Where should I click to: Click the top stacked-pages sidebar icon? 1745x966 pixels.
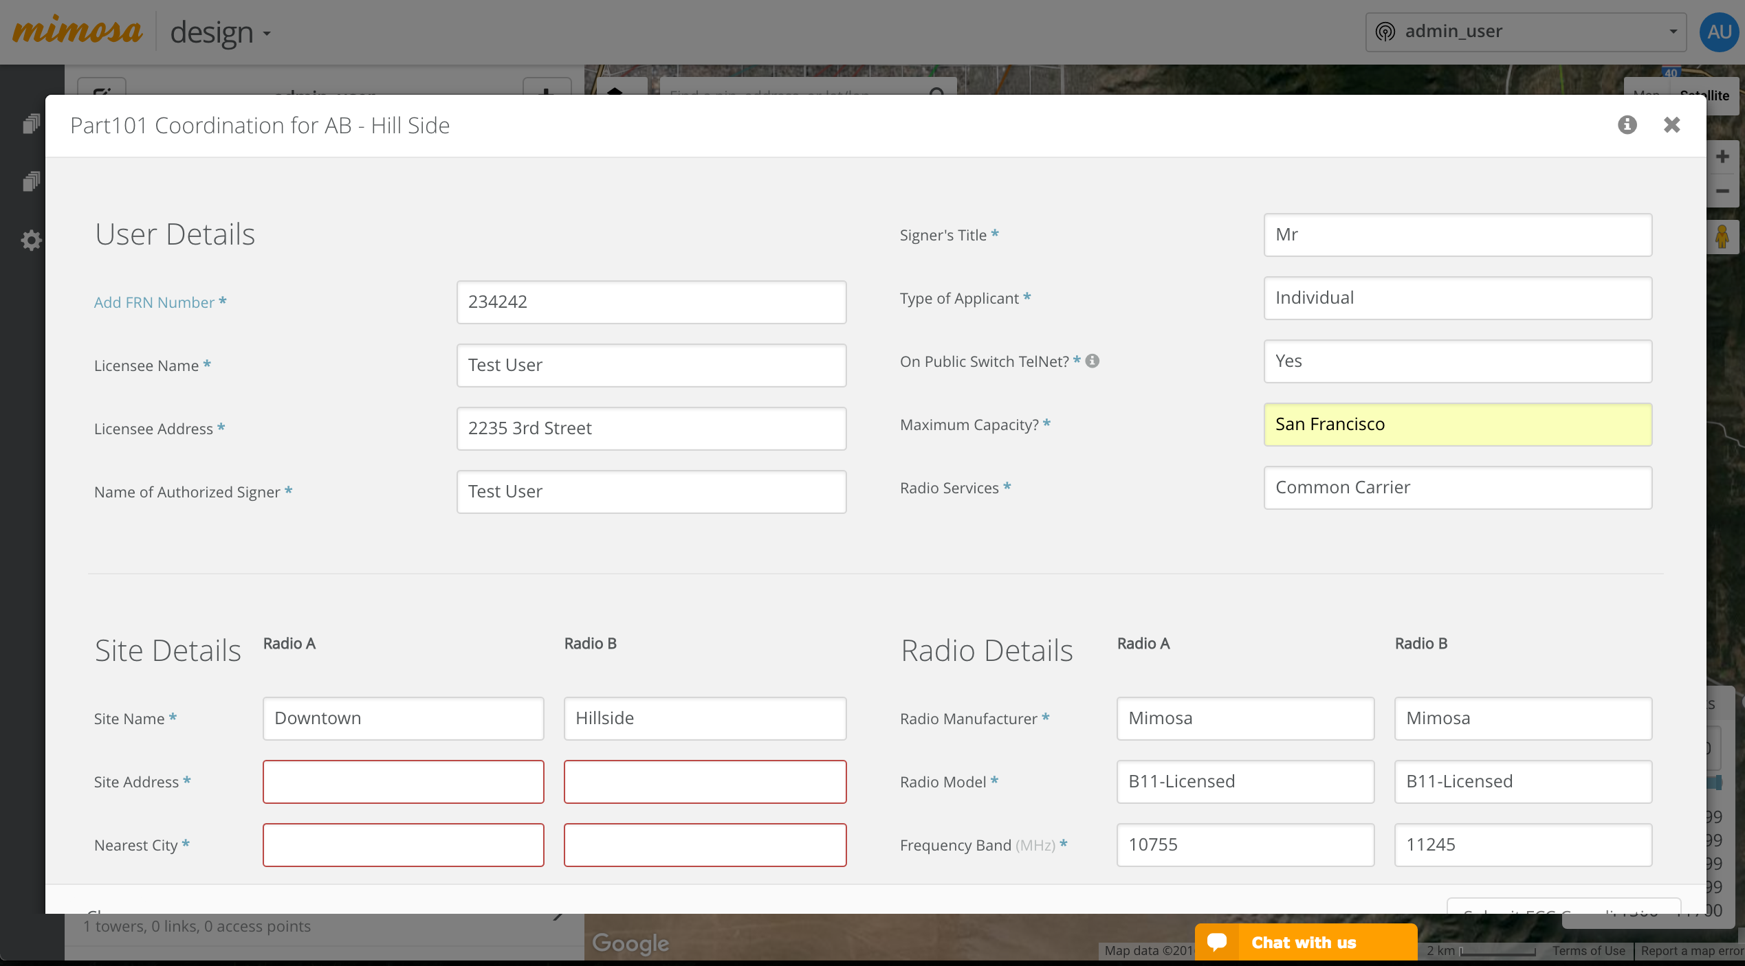31,124
